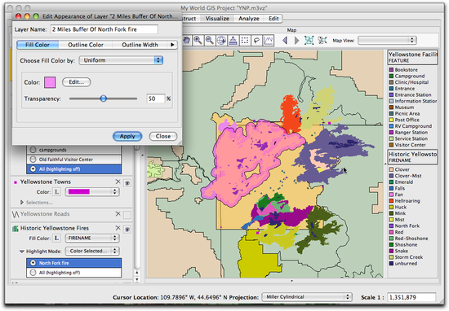Image resolution: width=449 pixels, height=311 pixels.
Task: Click down arrow of layer list scrollbar
Action: (x=137, y=279)
